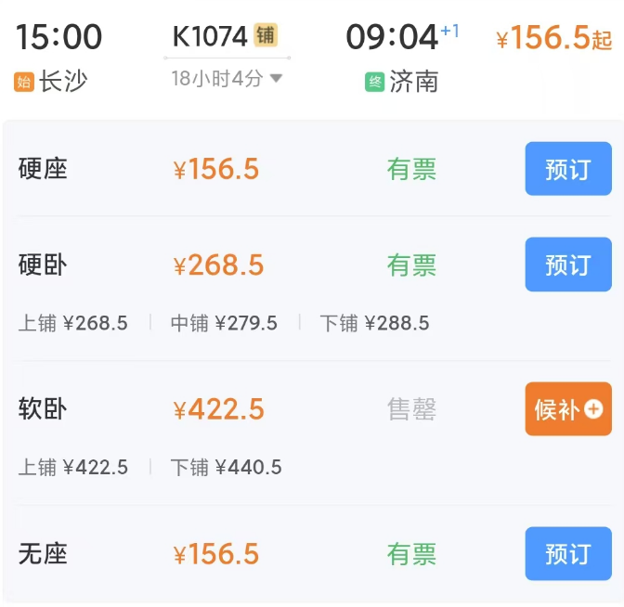
Task: Tap the 长沙 departure station name
Action: click(x=63, y=82)
